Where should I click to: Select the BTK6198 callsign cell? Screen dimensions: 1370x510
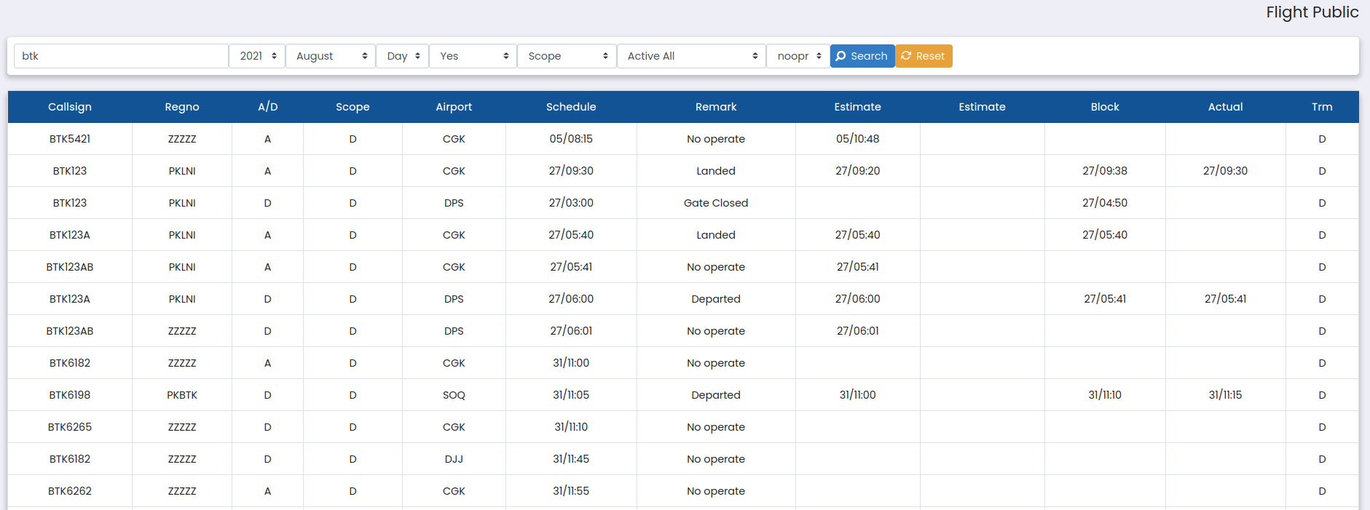point(70,395)
